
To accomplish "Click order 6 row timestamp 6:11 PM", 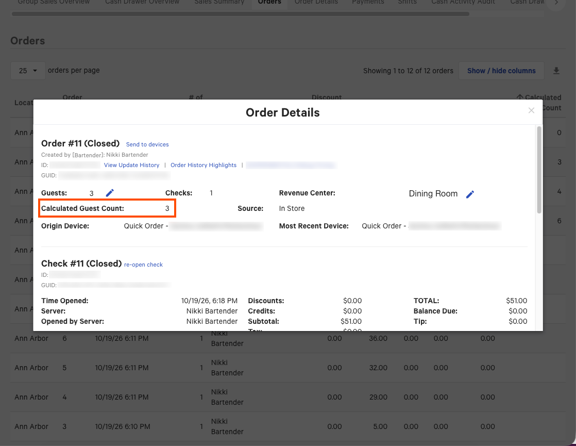I will 122,338.
